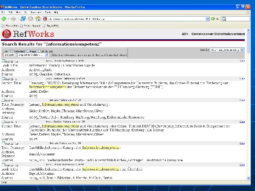Open the second bookmark toolbar page icon
Viewport: 255px width, 191px height.
click(22, 26)
